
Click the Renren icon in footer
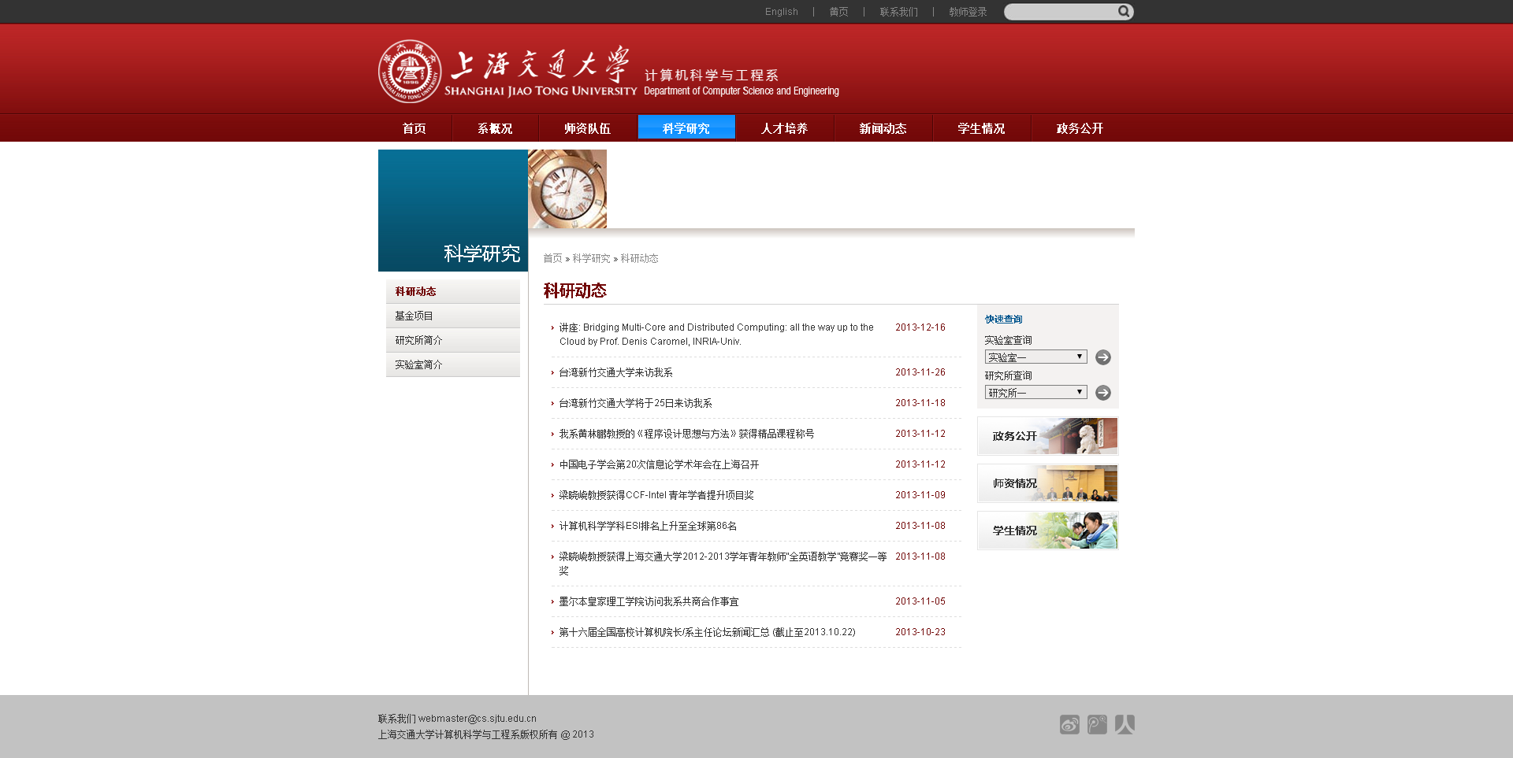(x=1125, y=724)
